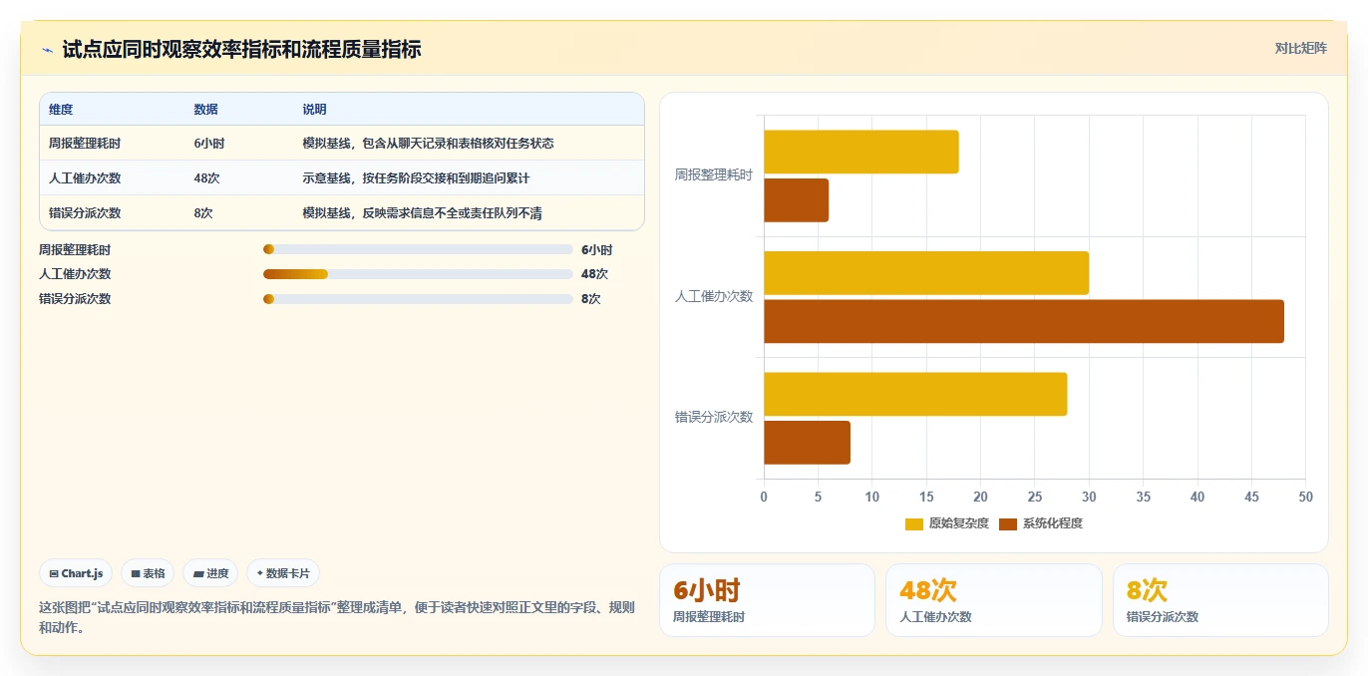Click the description starting 模拟基线，包含从聊天记录
The image size is (1368, 676).
[428, 144]
